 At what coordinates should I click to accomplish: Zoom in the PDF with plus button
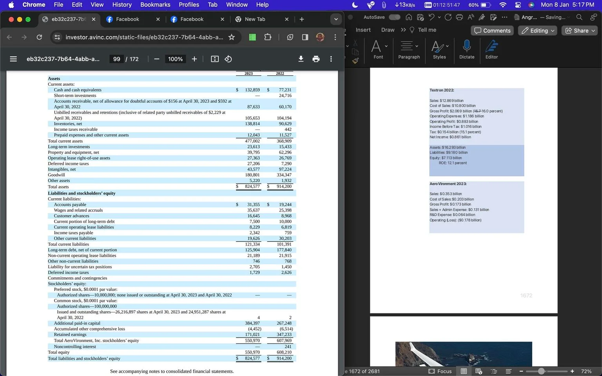(x=194, y=59)
